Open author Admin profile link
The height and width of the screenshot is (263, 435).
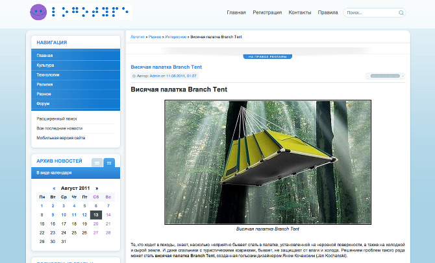click(155, 76)
